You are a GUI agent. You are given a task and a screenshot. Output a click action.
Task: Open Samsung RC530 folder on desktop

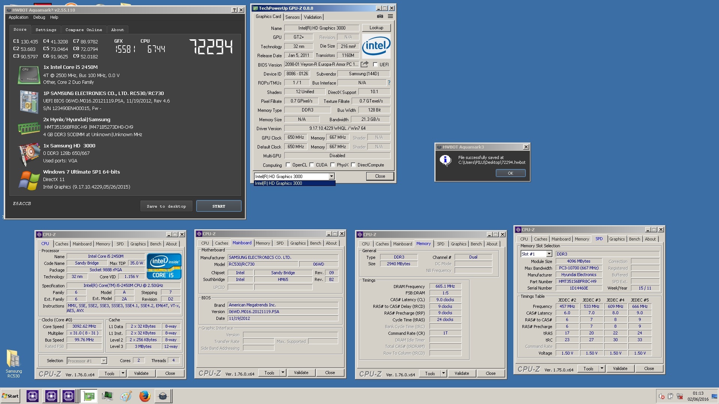point(13,363)
